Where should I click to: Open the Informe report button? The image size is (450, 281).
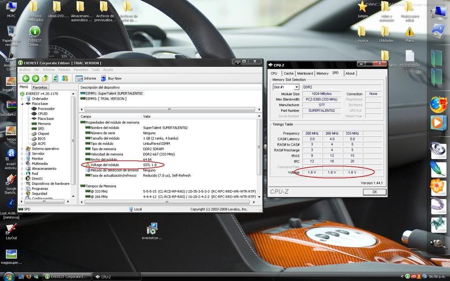point(86,78)
